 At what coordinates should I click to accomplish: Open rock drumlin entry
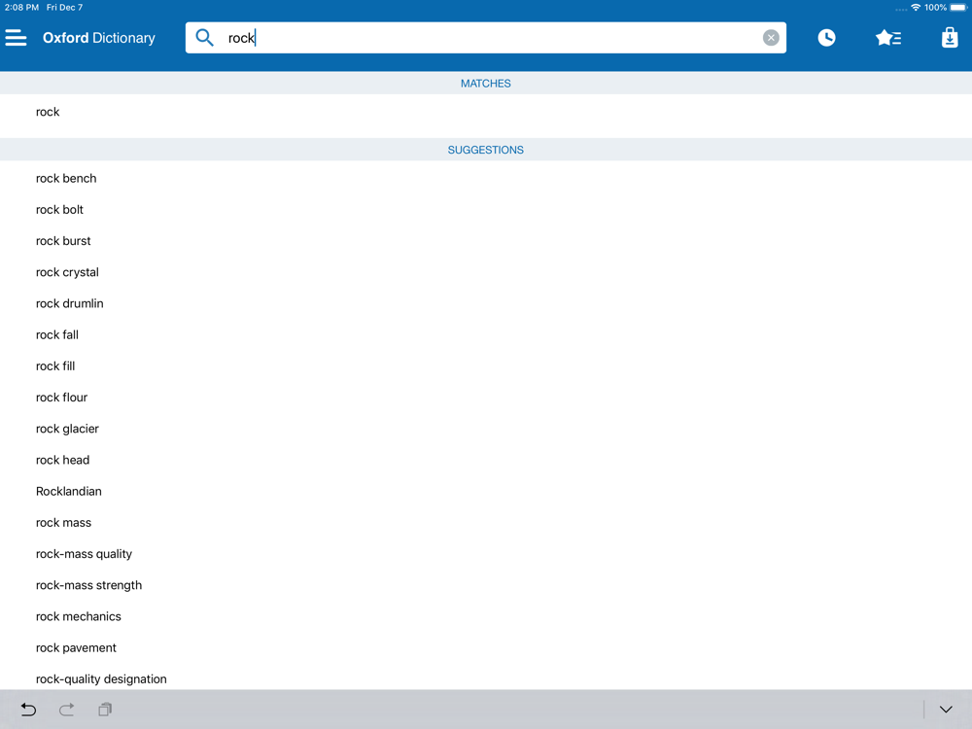pyautogui.click(x=486, y=303)
